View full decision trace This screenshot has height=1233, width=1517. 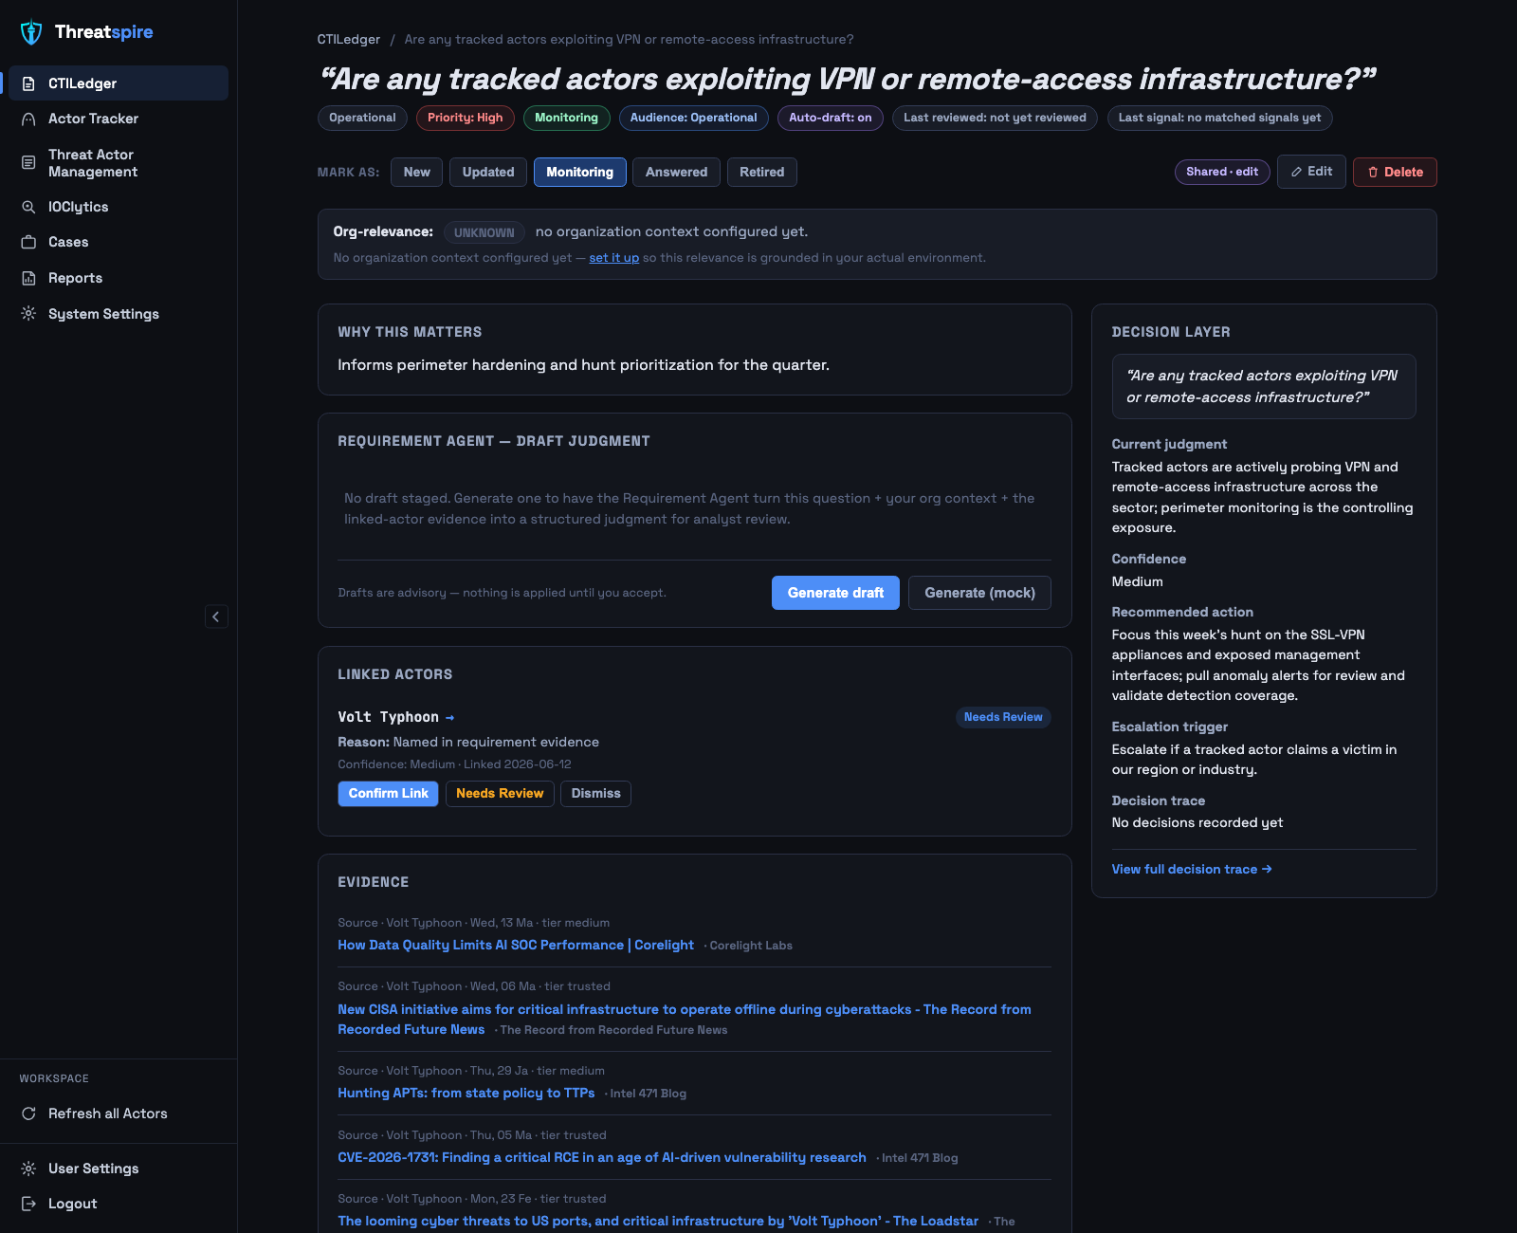1192,870
